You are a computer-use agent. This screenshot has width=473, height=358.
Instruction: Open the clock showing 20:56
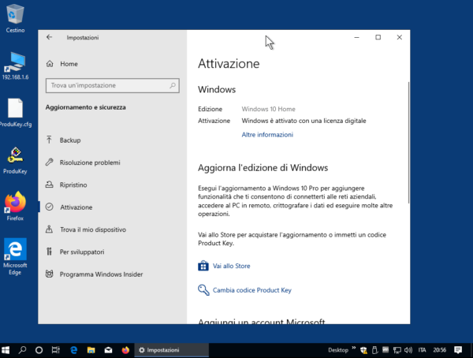coord(440,350)
